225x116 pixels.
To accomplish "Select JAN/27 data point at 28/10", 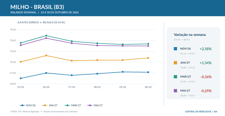I will tap(97, 60).
